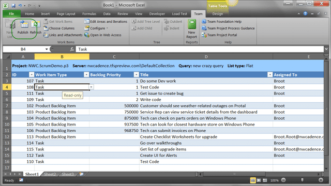
Task: Select all cells with corner button
Action: tap(7, 56)
